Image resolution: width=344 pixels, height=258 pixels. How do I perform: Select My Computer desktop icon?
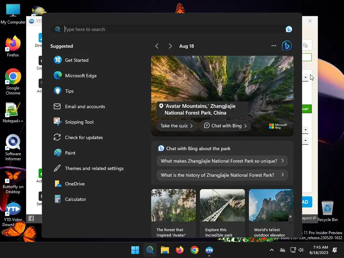(13, 14)
